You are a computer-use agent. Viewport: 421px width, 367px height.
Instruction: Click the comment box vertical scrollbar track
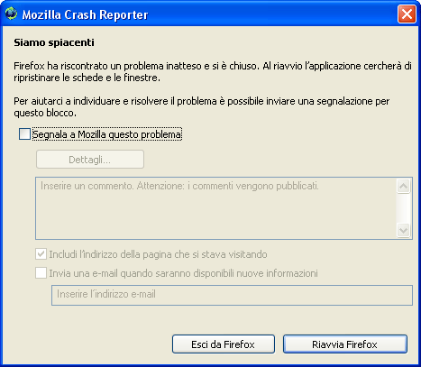tap(403, 208)
